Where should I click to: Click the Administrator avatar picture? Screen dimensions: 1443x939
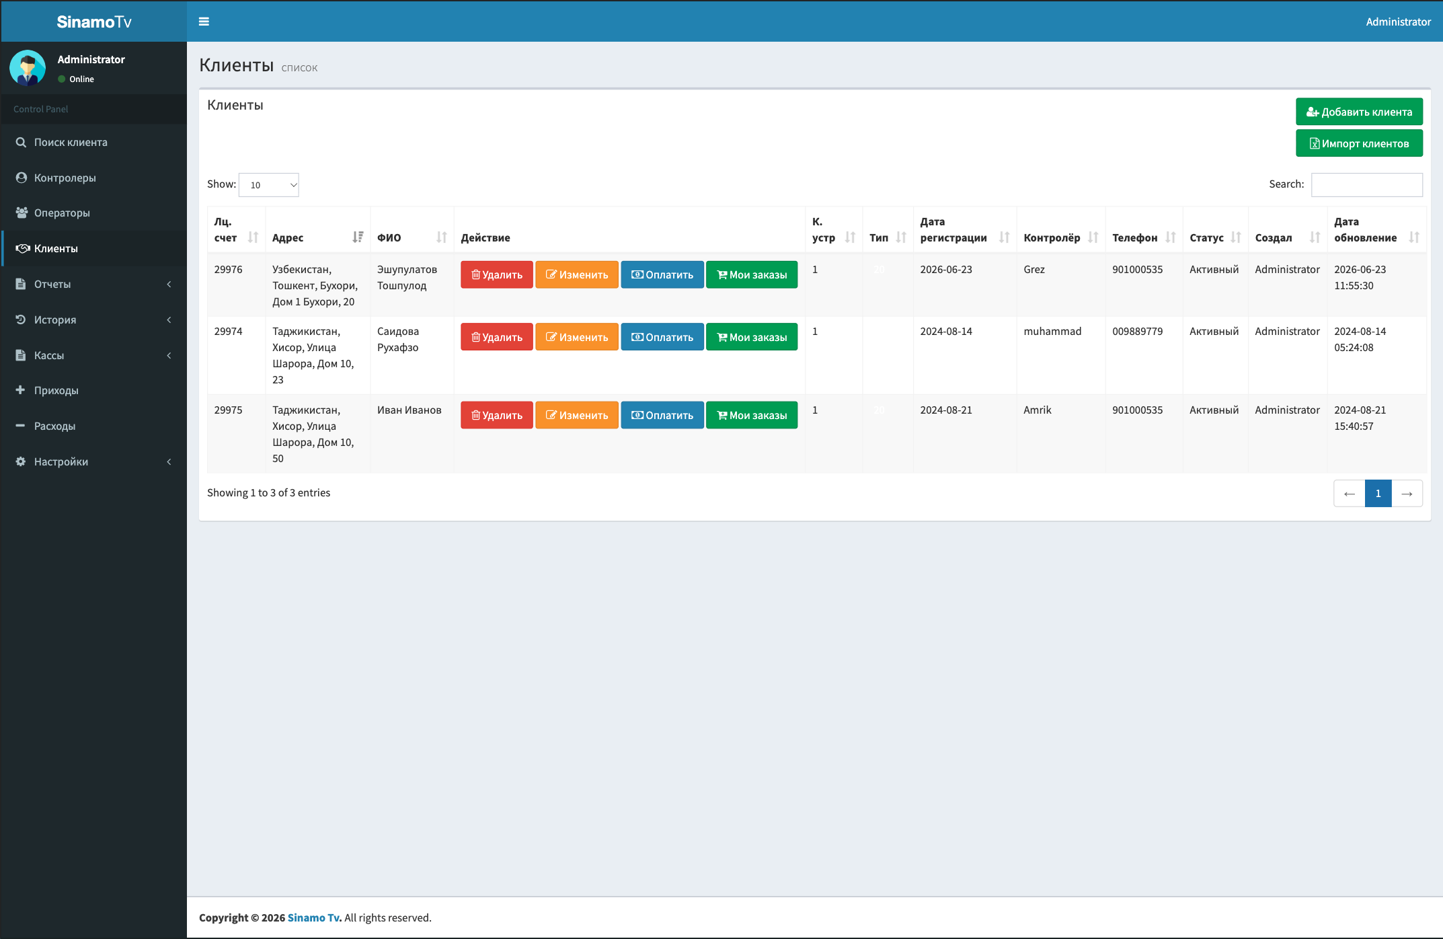(28, 68)
